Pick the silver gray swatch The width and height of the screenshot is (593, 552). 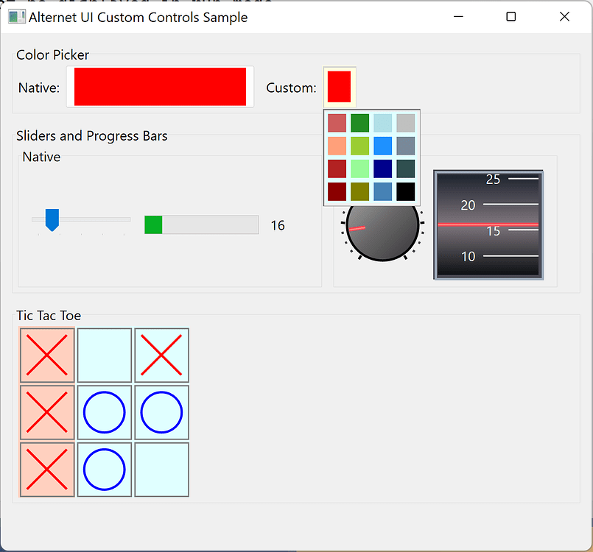coord(406,123)
